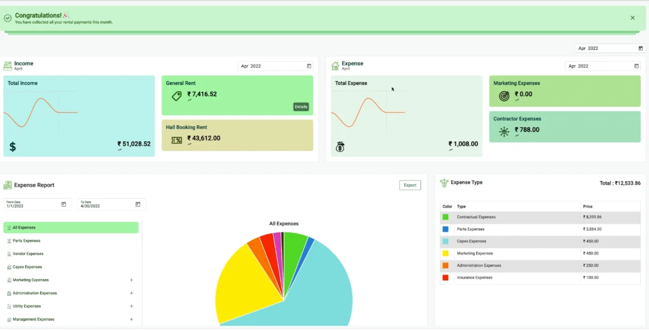Click the icon beside All Expenses
This screenshot has width=649, height=331.
pyautogui.click(x=9, y=228)
